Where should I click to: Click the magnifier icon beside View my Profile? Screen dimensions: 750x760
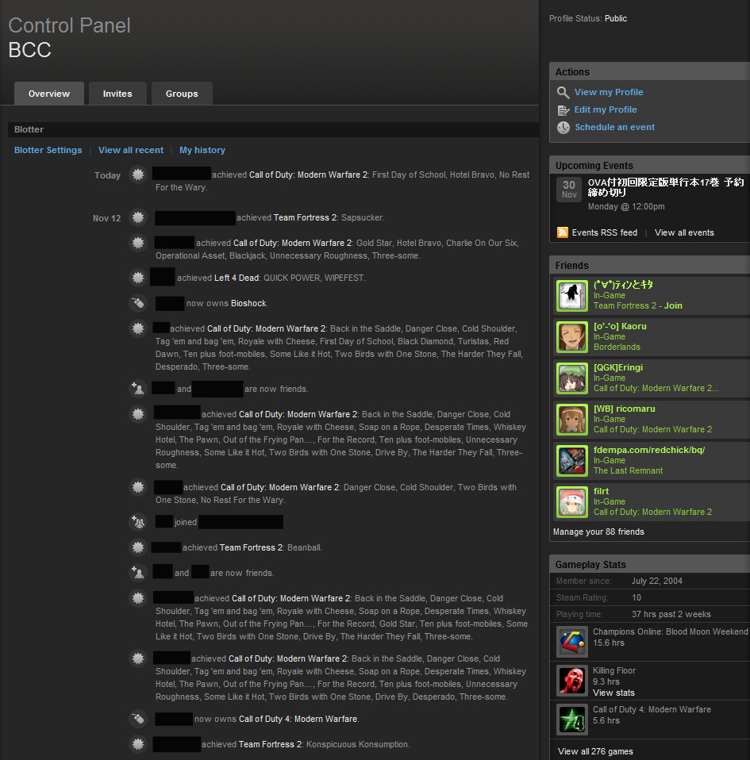pos(563,93)
